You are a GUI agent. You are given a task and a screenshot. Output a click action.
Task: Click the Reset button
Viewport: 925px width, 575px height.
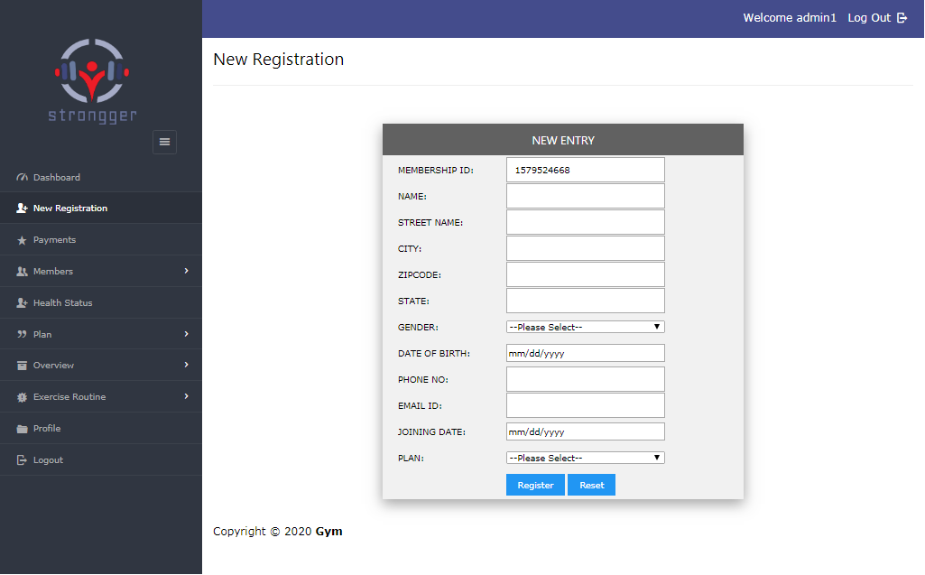pyautogui.click(x=591, y=486)
